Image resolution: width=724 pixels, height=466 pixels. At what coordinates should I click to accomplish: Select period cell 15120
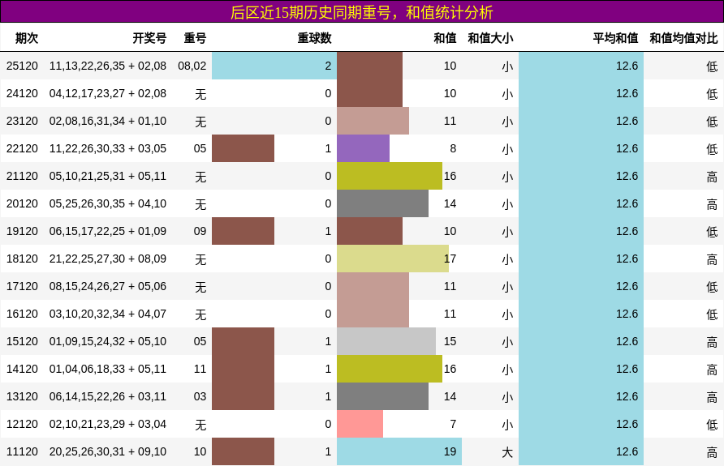pyautogui.click(x=22, y=341)
